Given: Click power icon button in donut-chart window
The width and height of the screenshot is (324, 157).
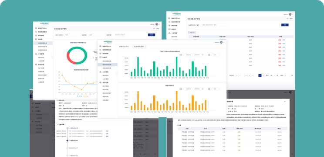Looking at the screenshot, I should (156, 28).
